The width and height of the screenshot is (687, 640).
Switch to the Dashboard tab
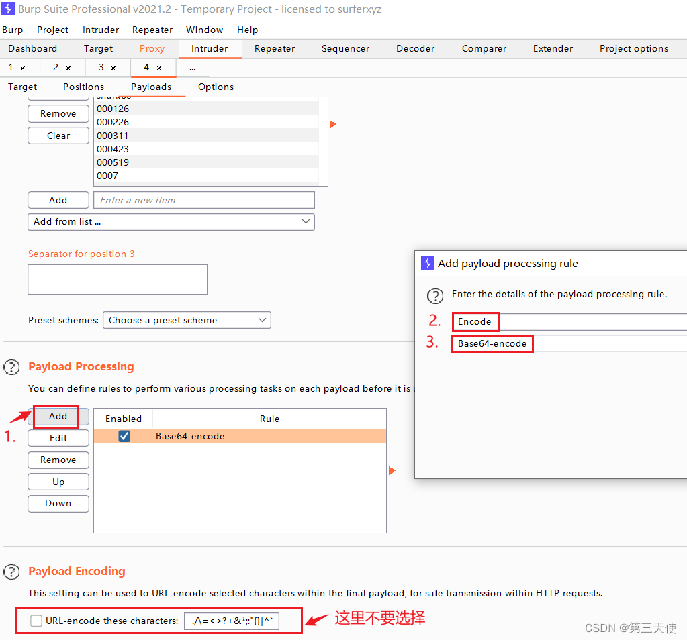[x=33, y=48]
